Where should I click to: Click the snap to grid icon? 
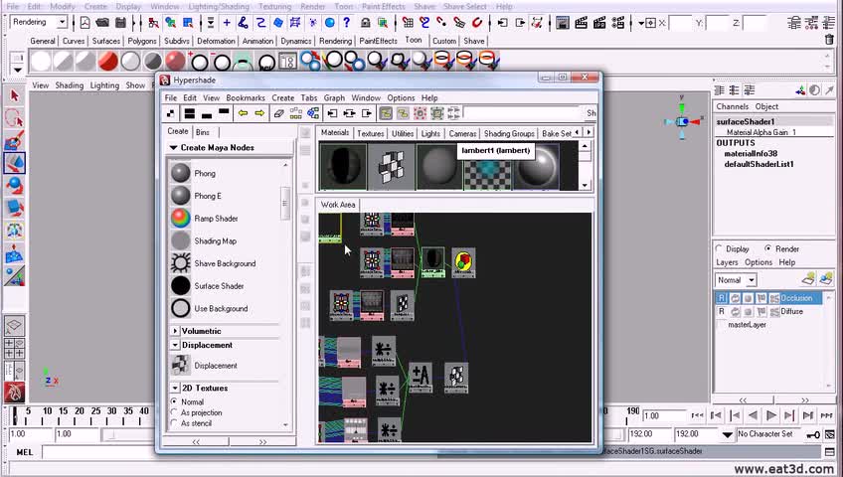tap(408, 23)
